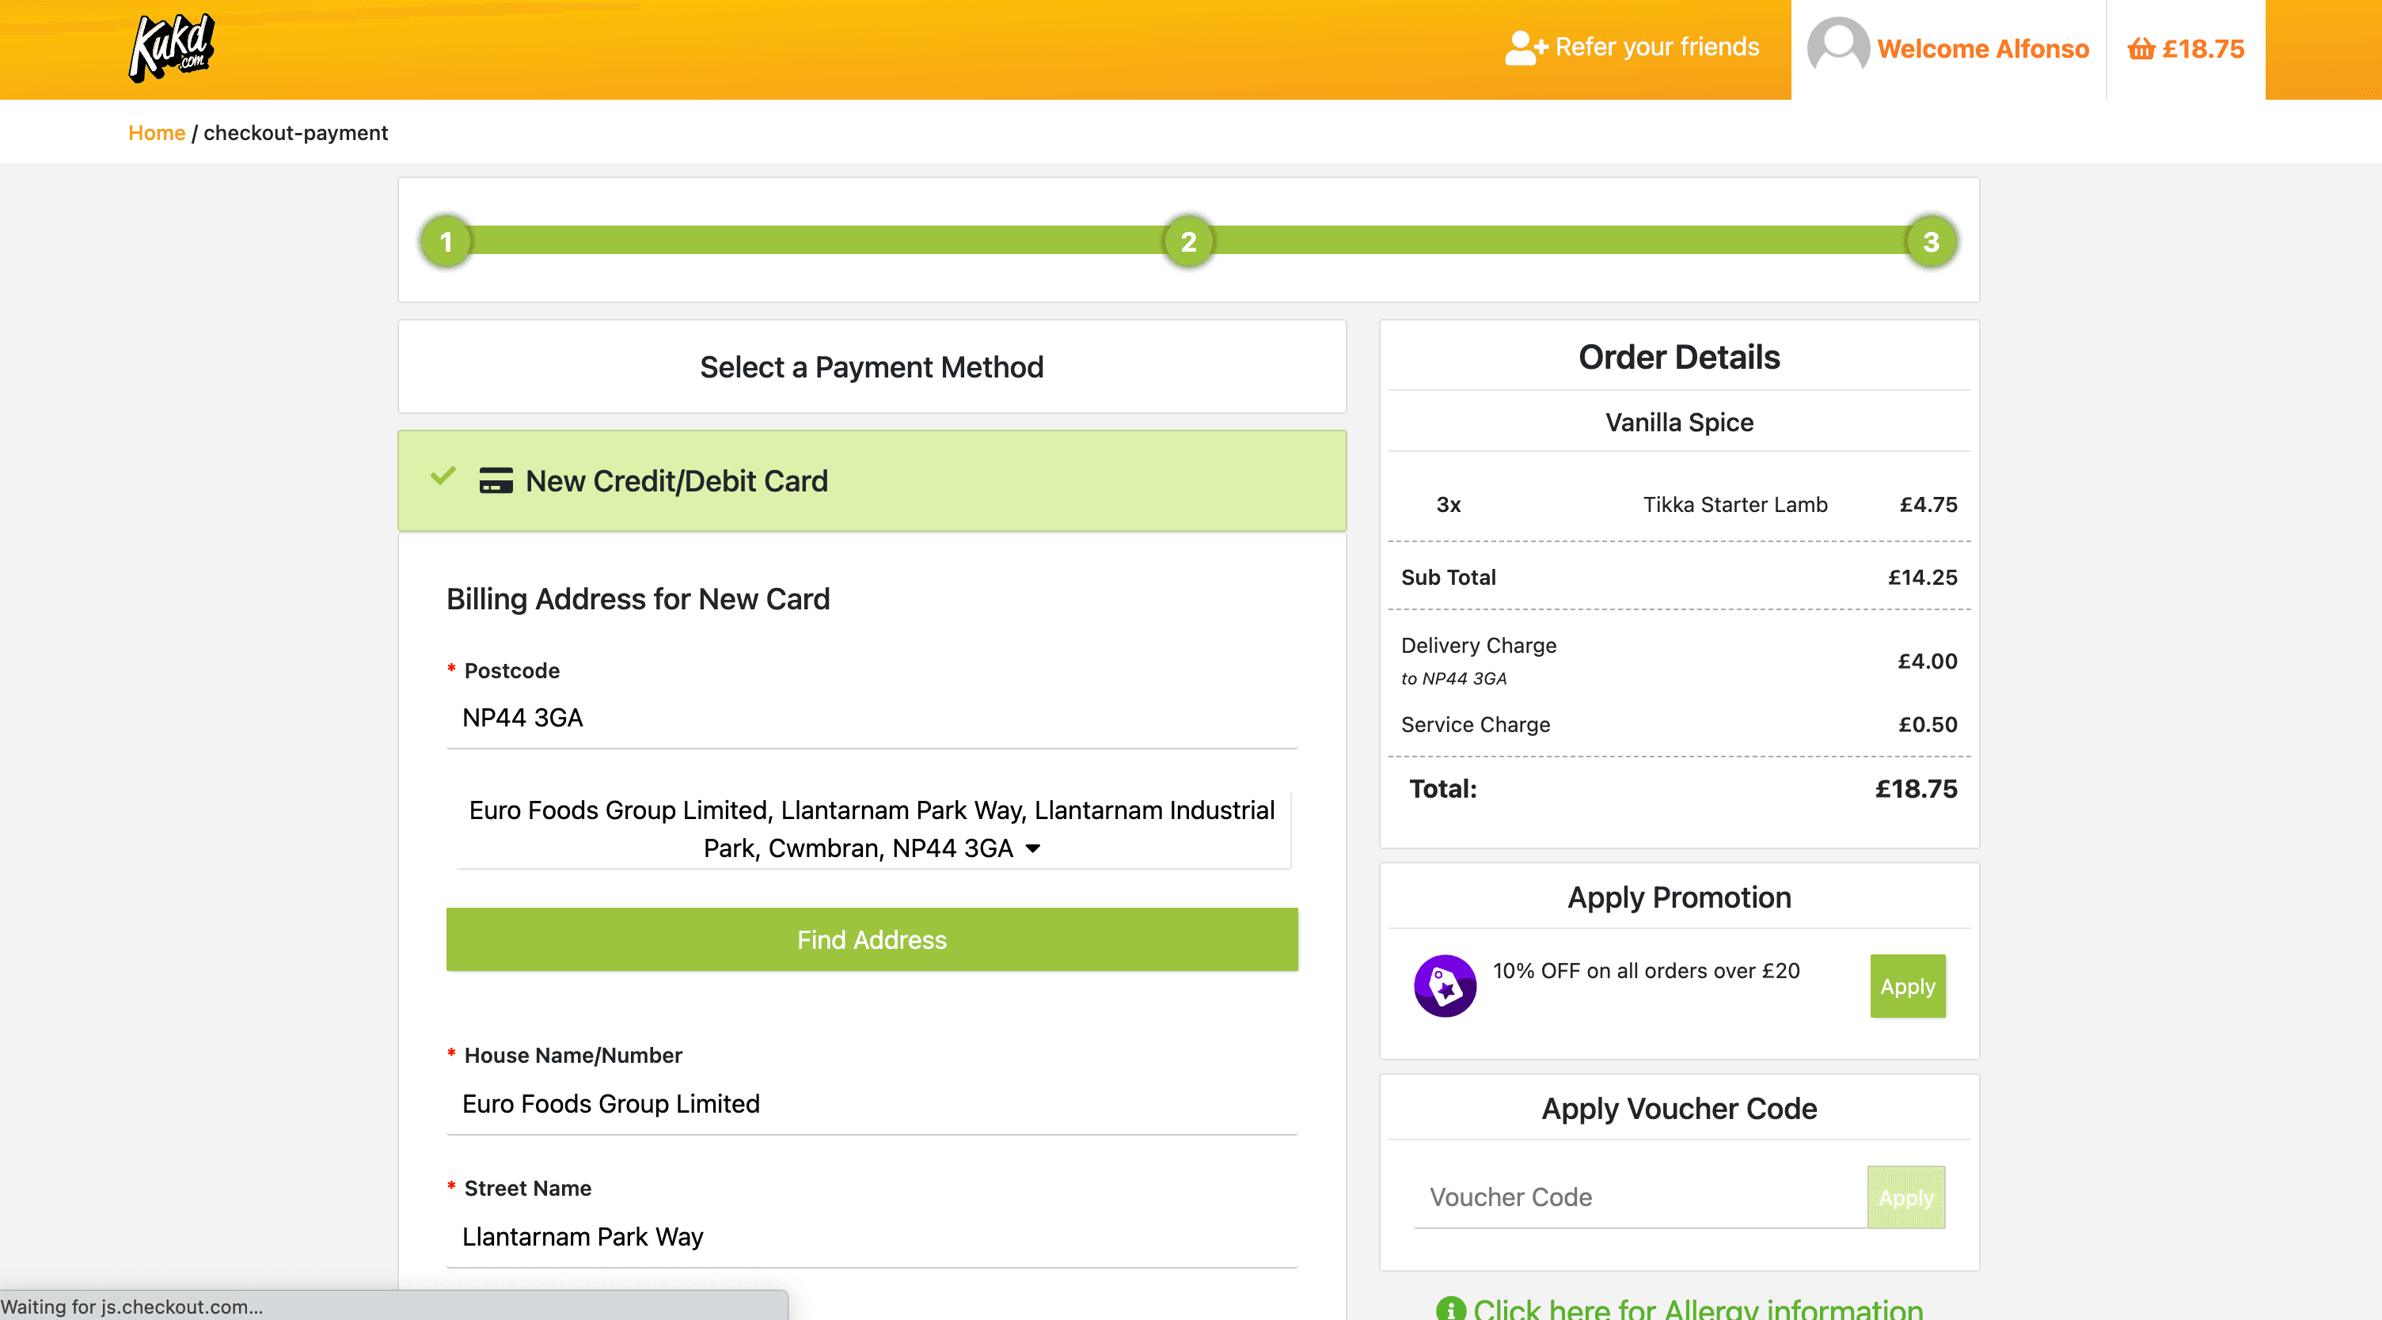This screenshot has width=2382, height=1320.
Task: Click the Total £18.75 amount
Action: [1915, 788]
